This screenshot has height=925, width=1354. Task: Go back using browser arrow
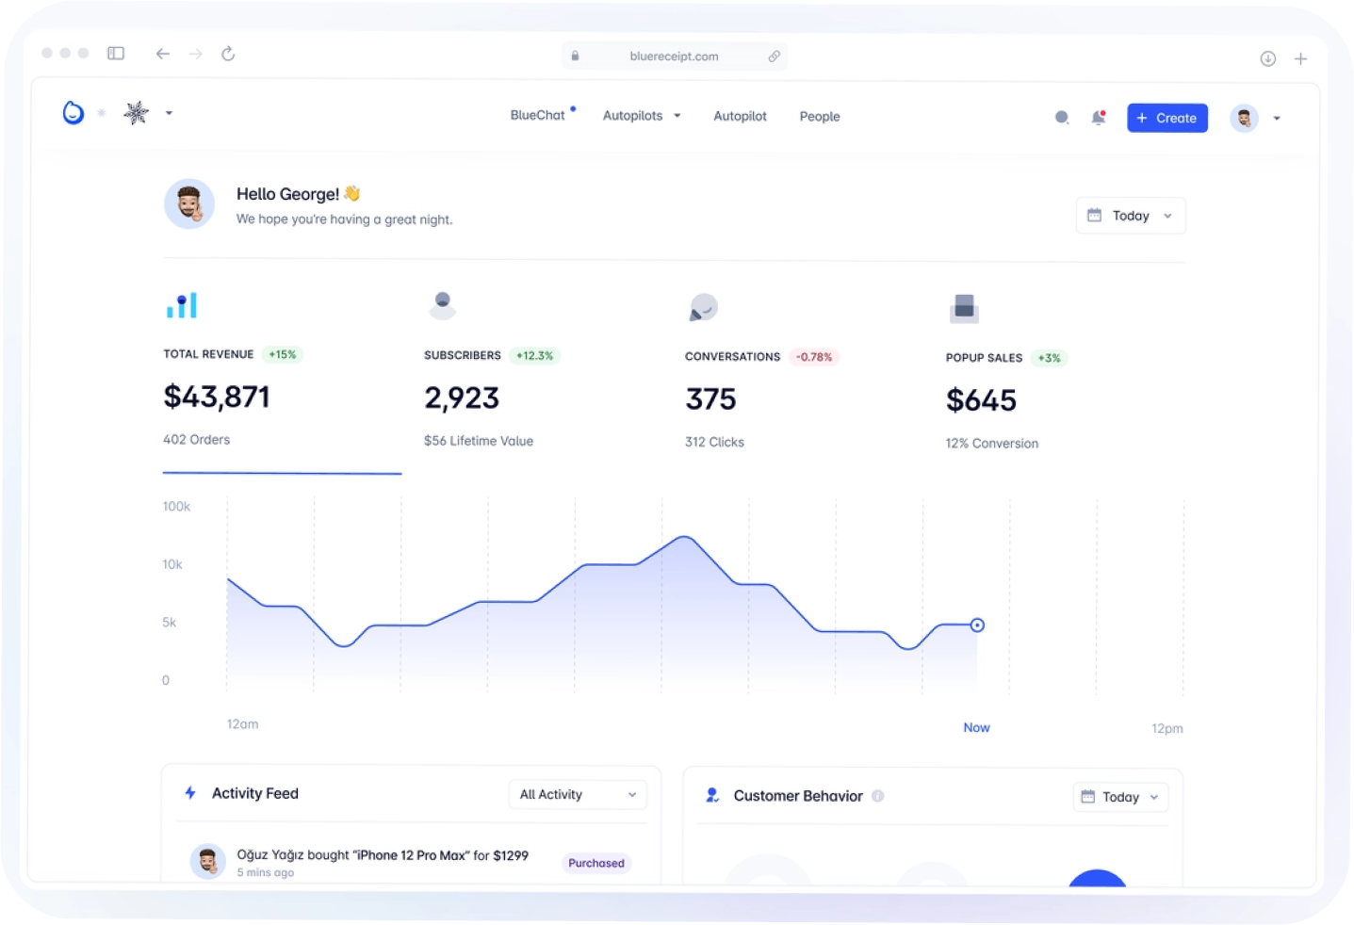(163, 54)
